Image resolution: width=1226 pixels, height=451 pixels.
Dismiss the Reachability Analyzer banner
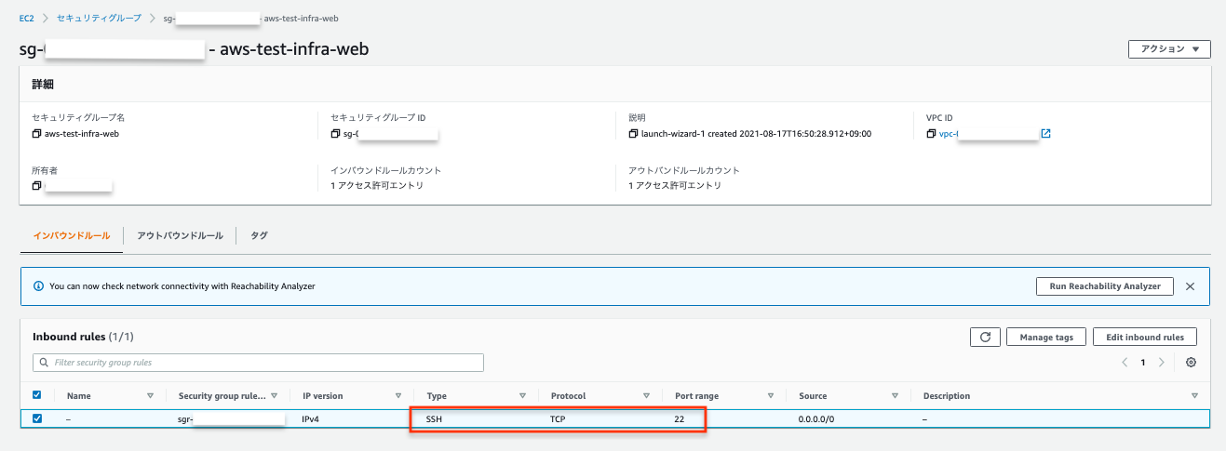(x=1190, y=286)
